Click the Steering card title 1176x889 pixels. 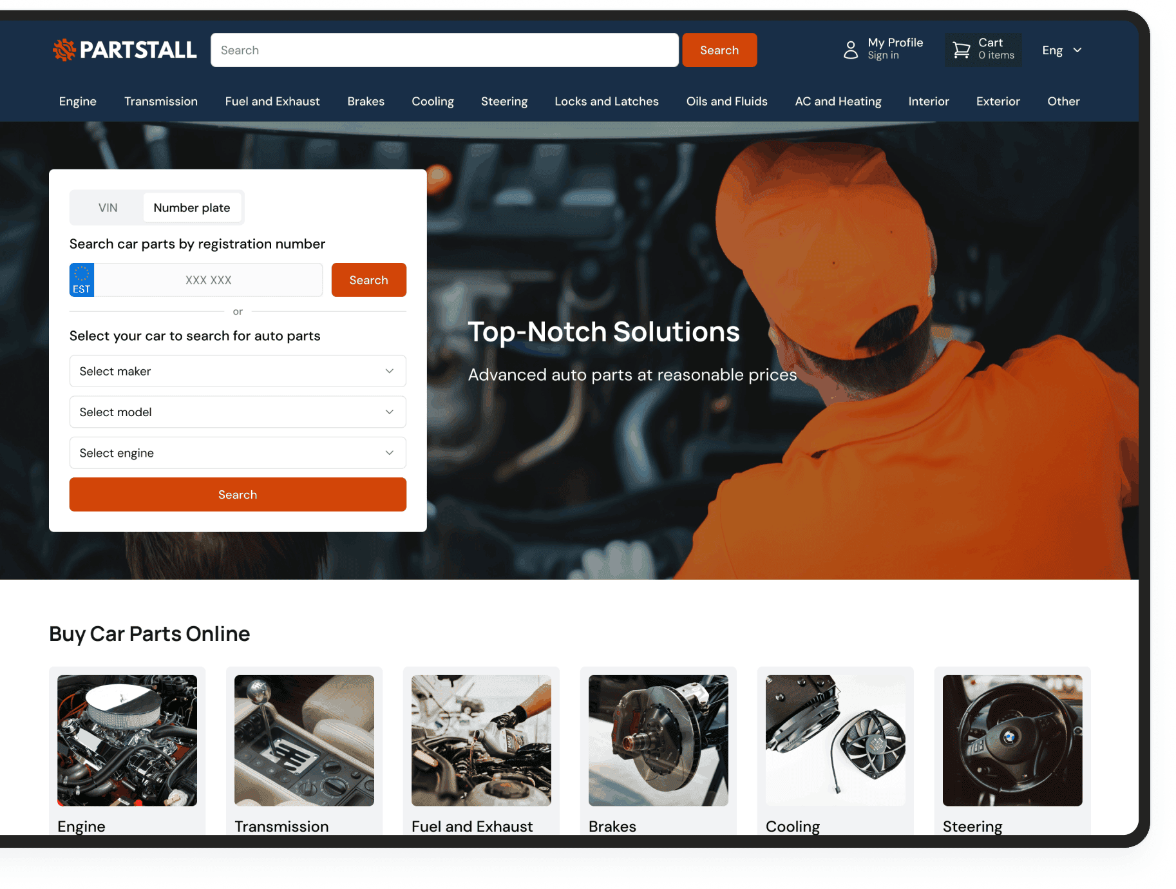pyautogui.click(x=972, y=826)
